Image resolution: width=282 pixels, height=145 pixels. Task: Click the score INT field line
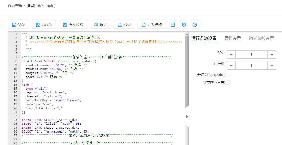[x=44, y=77]
